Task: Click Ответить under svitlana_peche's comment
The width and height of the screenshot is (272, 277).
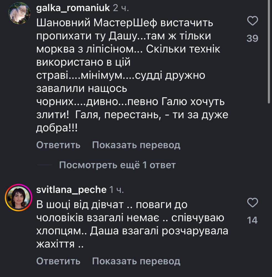Action: [x=58, y=261]
